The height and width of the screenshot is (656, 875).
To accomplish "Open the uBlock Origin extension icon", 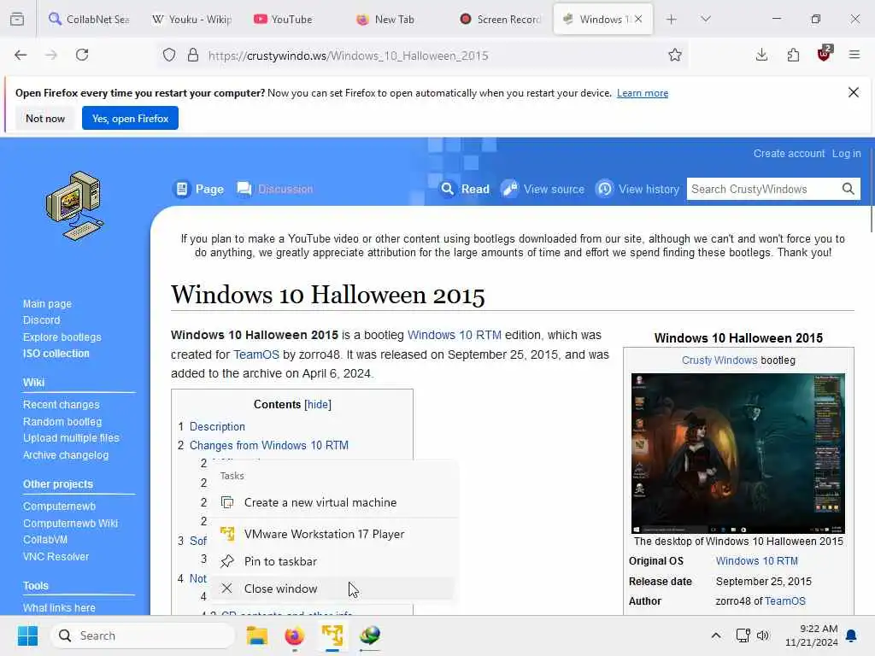I will point(825,54).
